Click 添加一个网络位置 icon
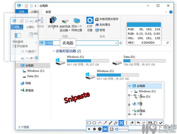The width and height of the screenshot is (177, 134). [77, 21]
